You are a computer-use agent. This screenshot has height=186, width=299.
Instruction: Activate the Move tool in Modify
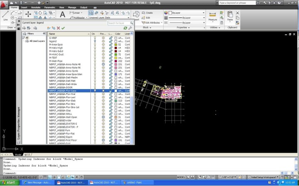coord(28,14)
